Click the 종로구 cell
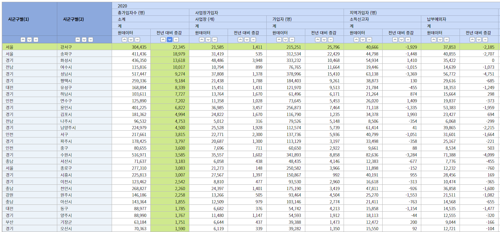 pyautogui.click(x=84, y=168)
